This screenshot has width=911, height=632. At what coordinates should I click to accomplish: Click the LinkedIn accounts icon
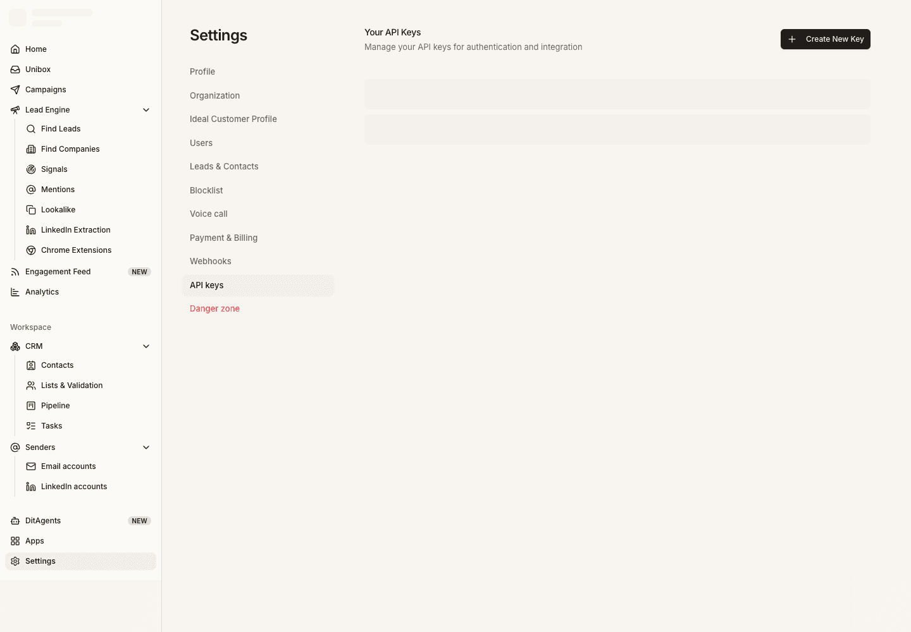point(31,487)
